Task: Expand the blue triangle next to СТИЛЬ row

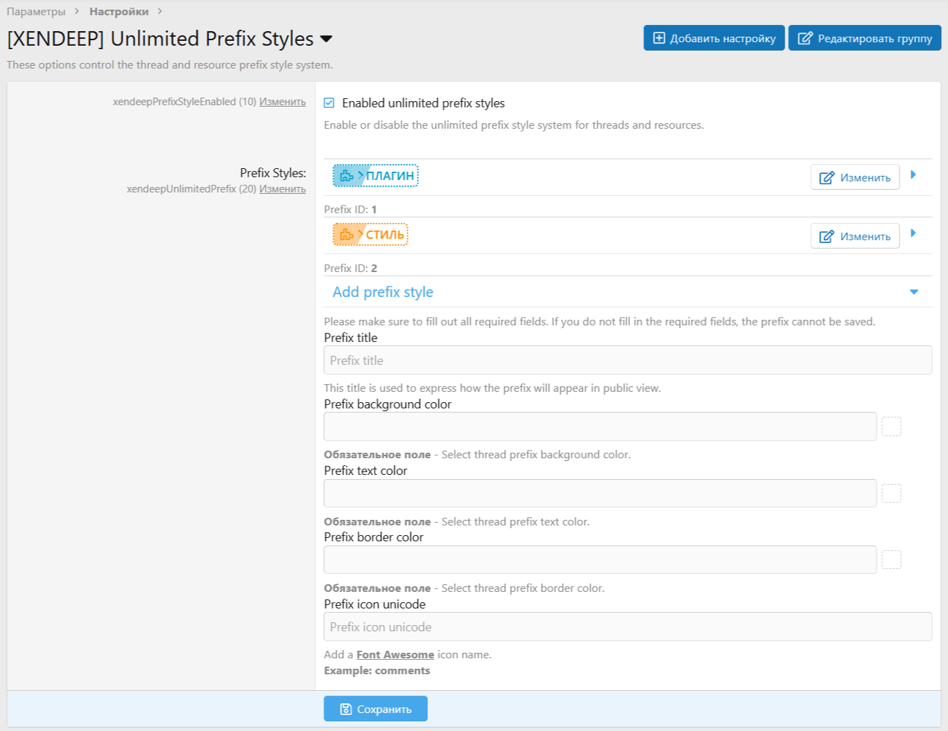Action: tap(915, 235)
